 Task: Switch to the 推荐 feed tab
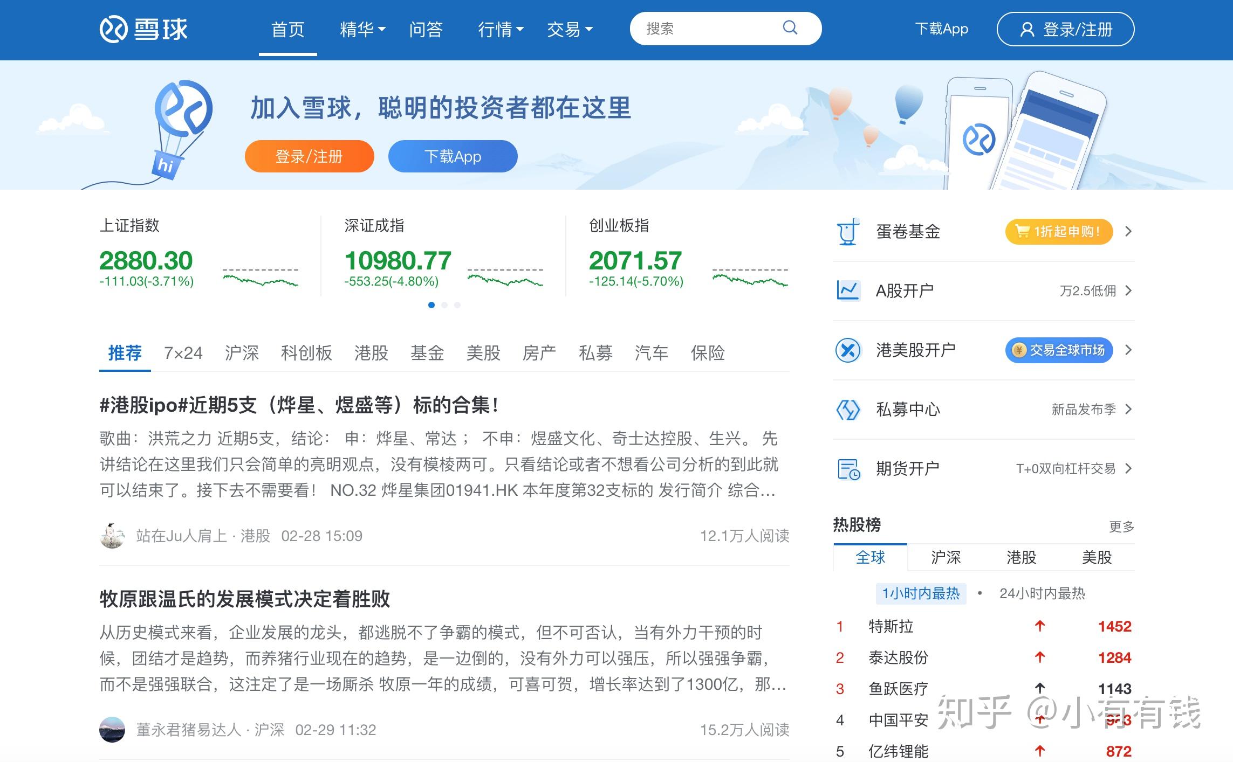click(x=125, y=353)
